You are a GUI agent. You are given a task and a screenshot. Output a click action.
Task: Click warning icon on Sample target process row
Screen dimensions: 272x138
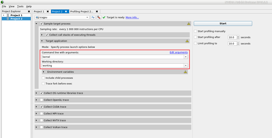(x=189, y=24)
